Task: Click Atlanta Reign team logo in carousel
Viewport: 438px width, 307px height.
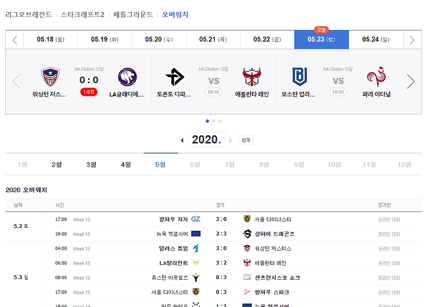Action: point(252,77)
